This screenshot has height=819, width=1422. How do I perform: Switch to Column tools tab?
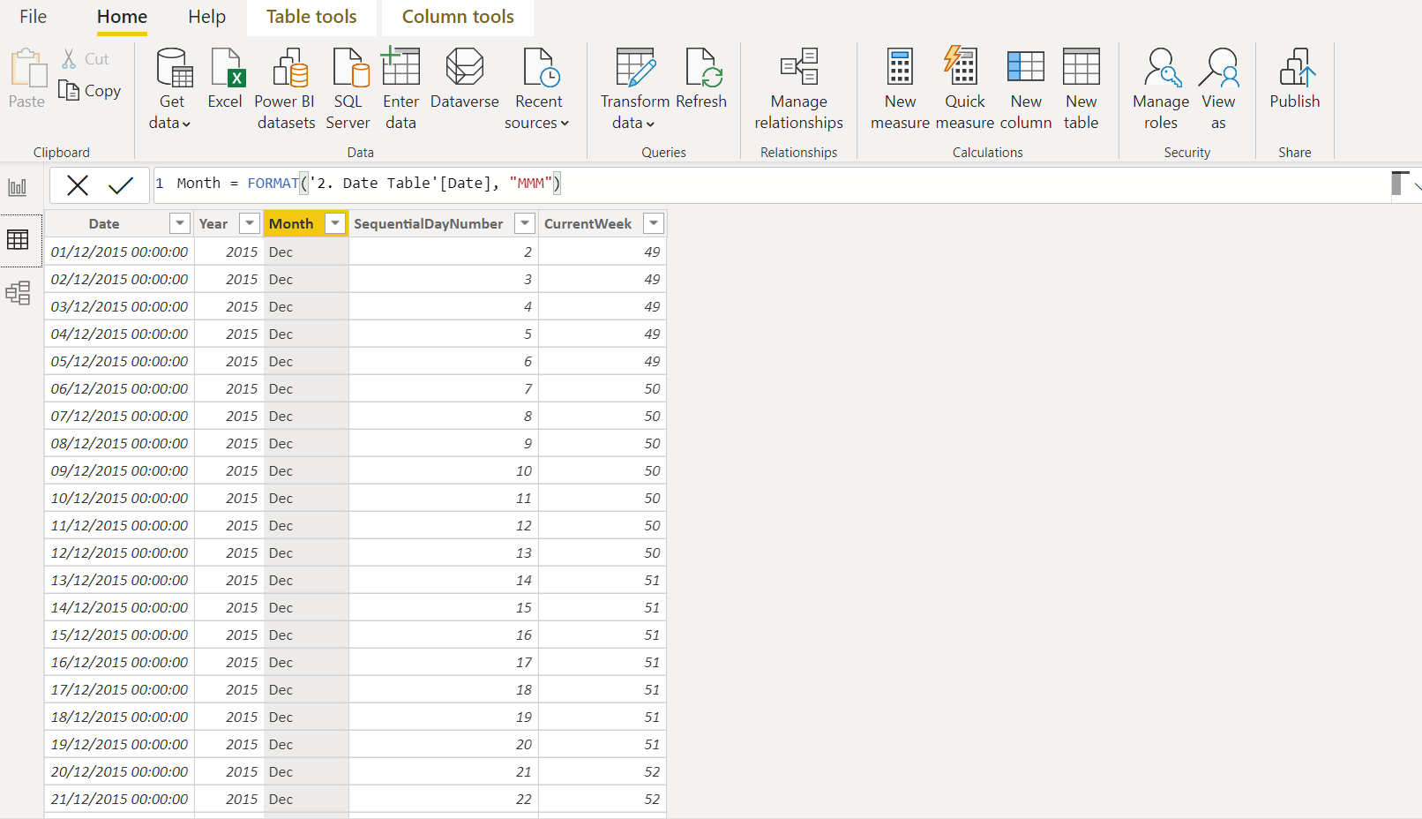click(458, 17)
